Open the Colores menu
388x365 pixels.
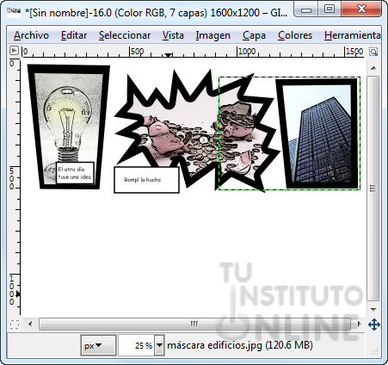coord(295,35)
